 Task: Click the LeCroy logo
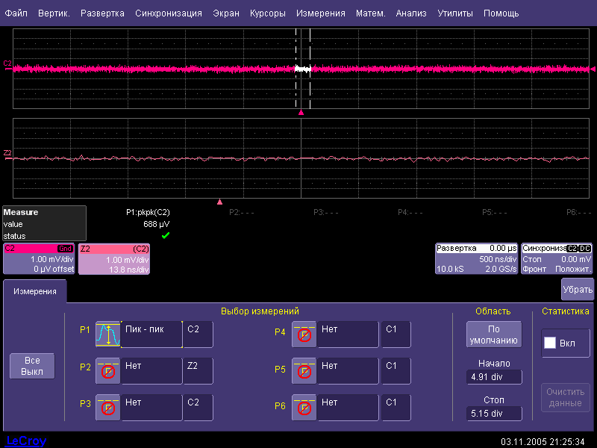point(26,441)
